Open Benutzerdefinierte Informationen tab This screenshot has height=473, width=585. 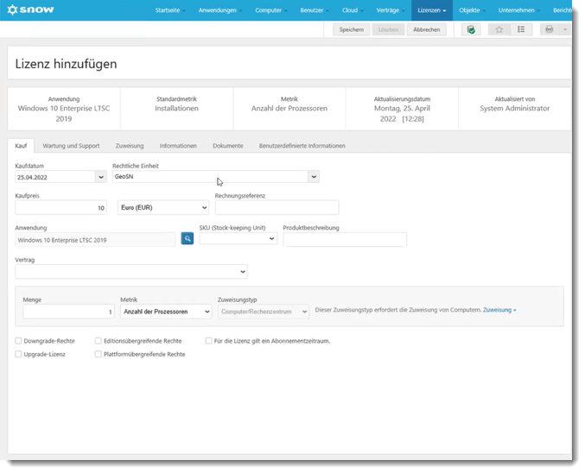pyautogui.click(x=302, y=146)
